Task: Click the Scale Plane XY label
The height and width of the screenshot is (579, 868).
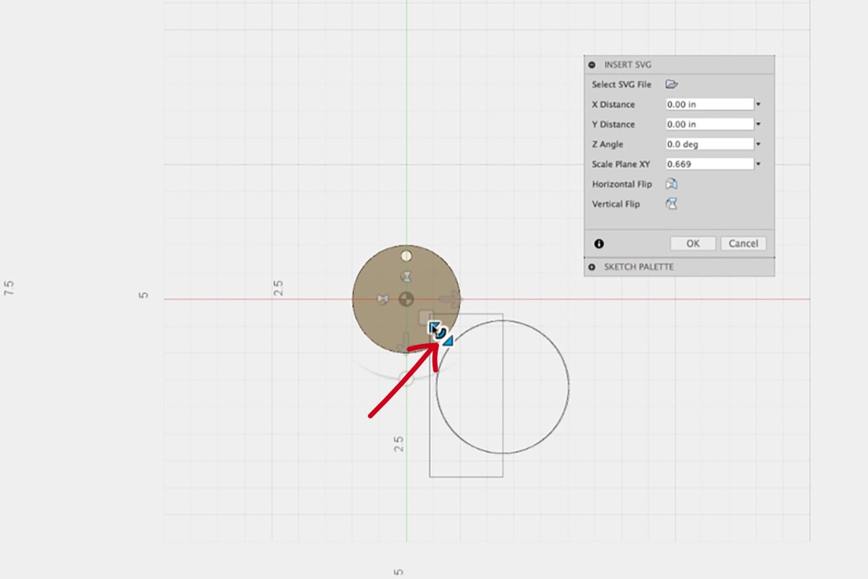Action: click(x=621, y=164)
